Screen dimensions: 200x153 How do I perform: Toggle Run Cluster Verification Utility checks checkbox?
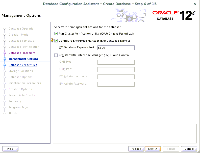pyautogui.click(x=56, y=34)
